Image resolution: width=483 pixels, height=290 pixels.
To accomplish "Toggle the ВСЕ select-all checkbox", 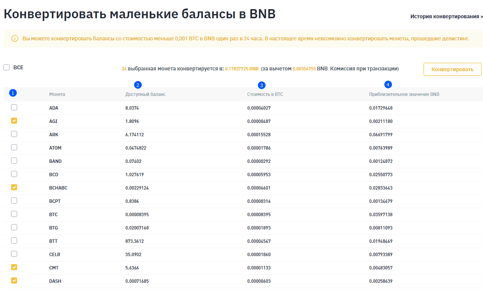I will pos(6,67).
